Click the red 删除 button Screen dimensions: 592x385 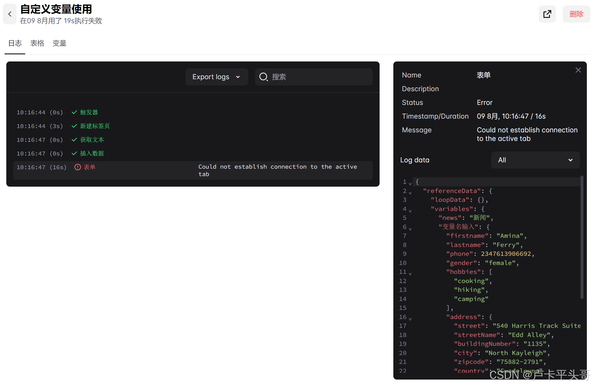tap(576, 14)
